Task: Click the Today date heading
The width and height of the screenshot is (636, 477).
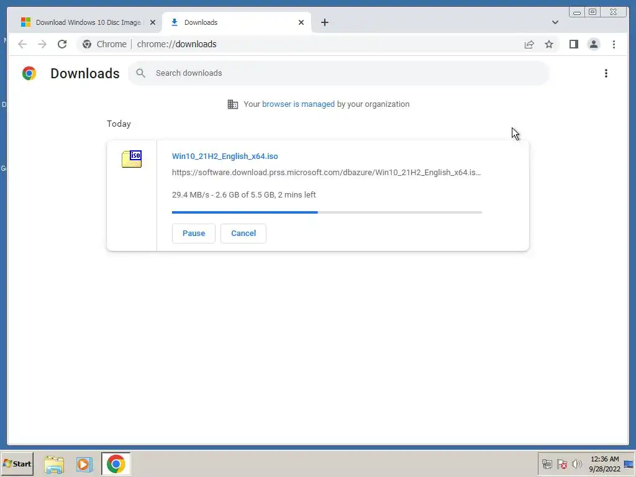Action: pos(119,124)
